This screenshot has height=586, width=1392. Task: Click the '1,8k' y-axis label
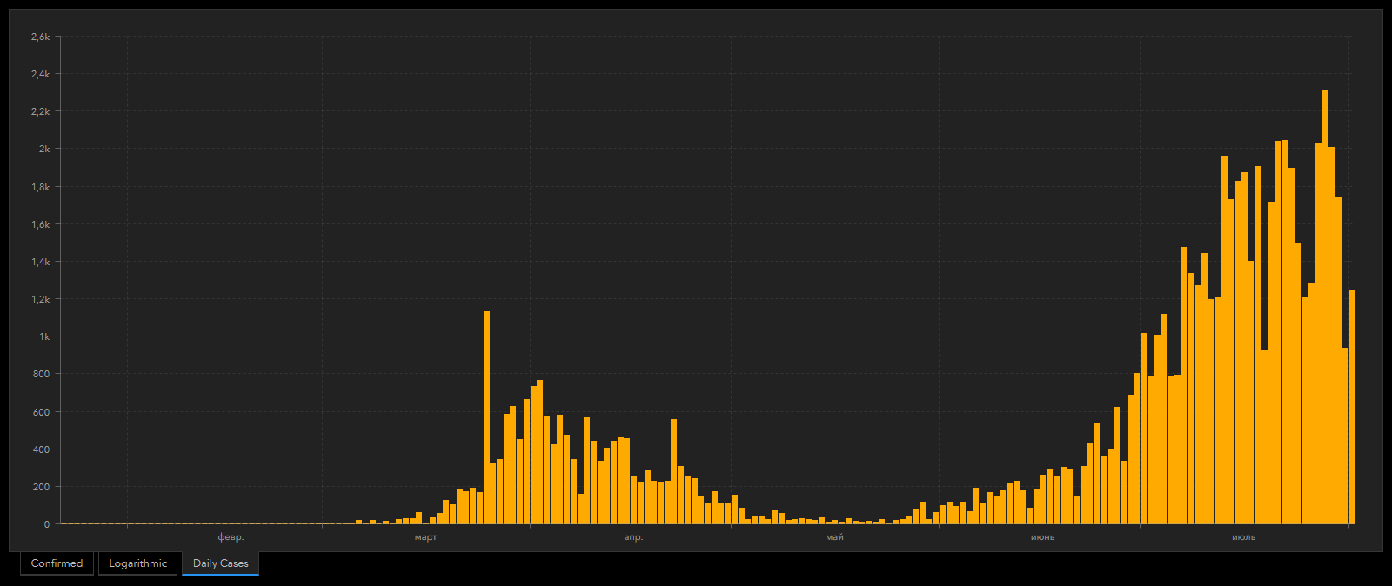tap(40, 187)
